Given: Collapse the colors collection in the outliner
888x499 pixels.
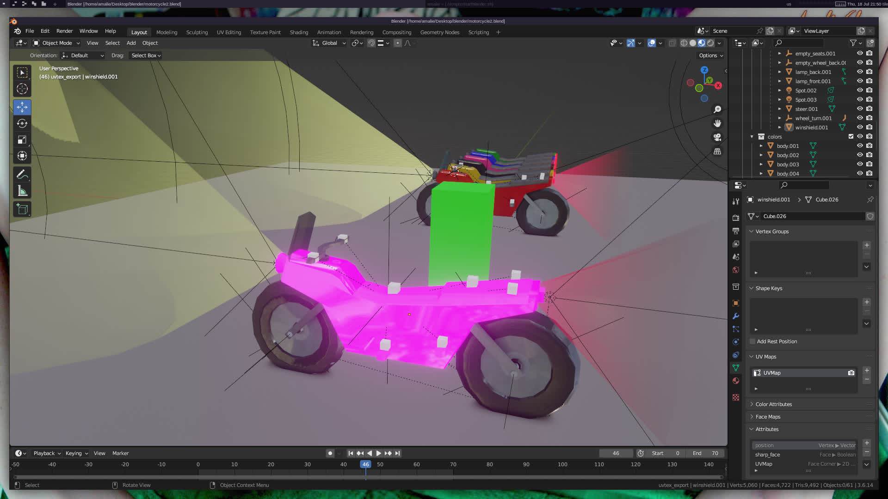Looking at the screenshot, I should click(752, 137).
